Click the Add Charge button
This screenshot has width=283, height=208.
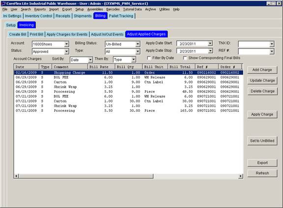click(262, 70)
